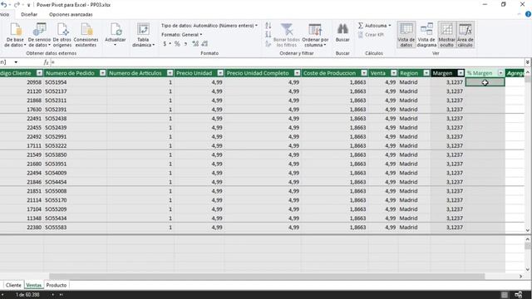Select the % Margen column header
This screenshot has height=299, width=532.
[480, 73]
